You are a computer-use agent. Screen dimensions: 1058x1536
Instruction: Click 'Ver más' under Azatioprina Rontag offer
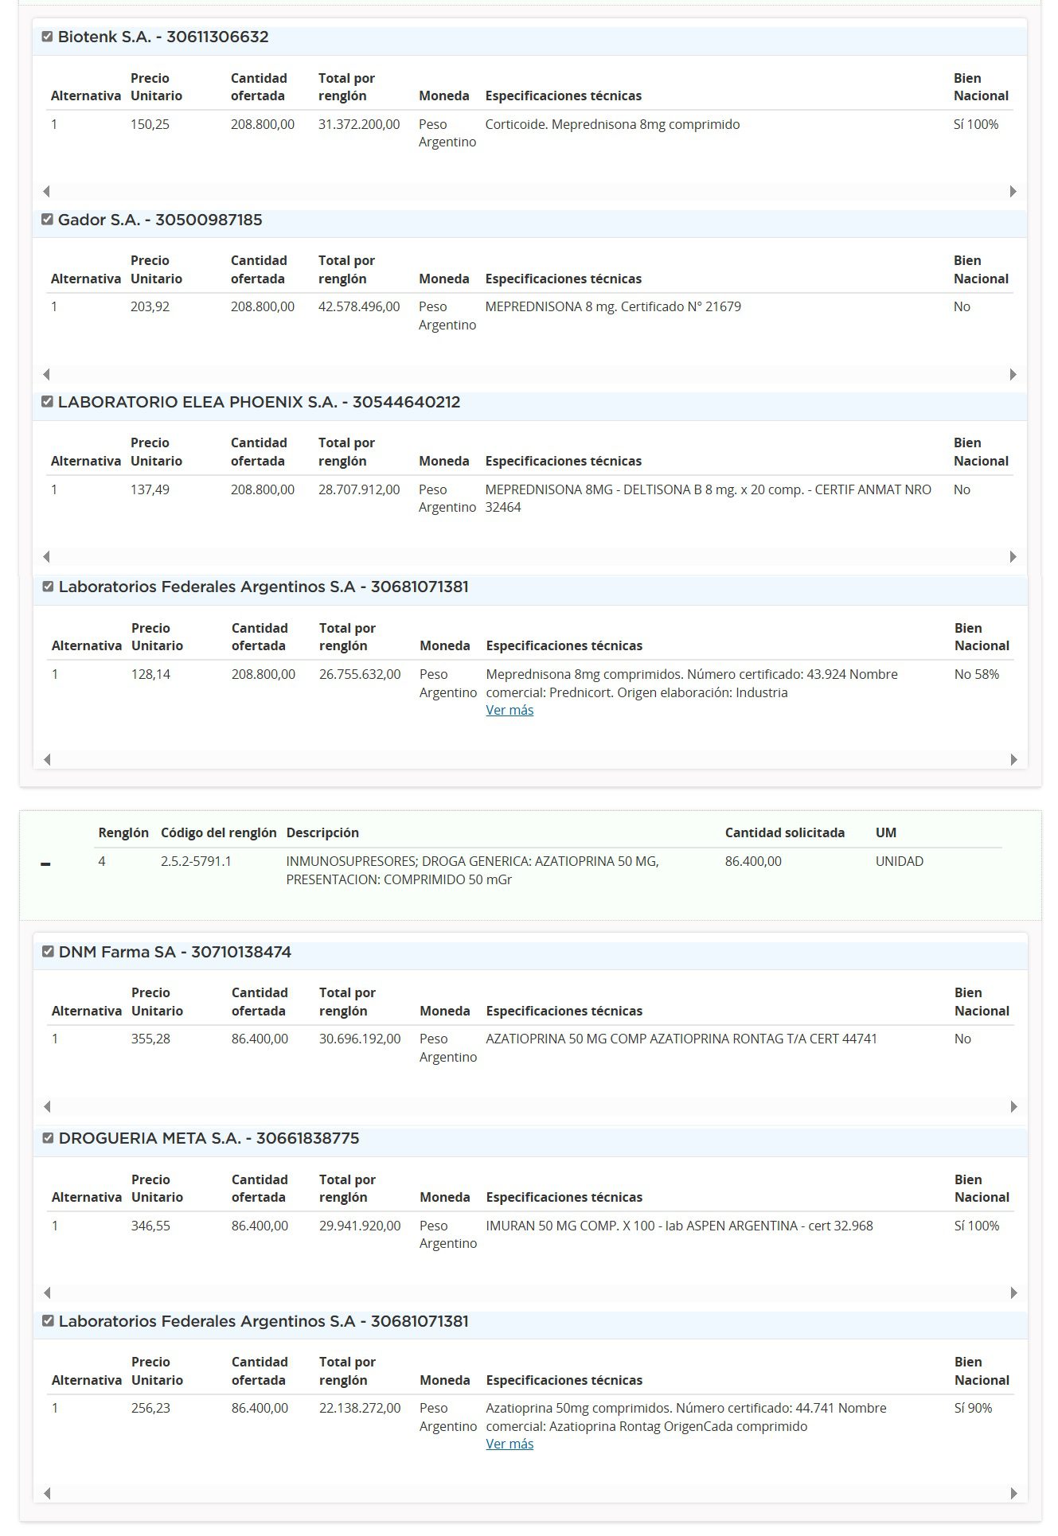[x=509, y=1444]
